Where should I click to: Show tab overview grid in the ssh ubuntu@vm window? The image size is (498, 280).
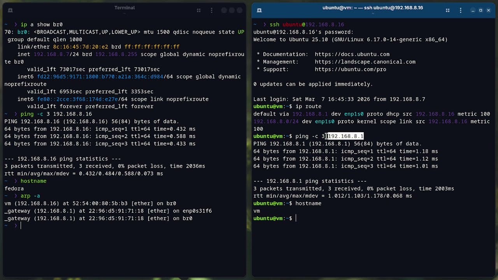(x=448, y=10)
